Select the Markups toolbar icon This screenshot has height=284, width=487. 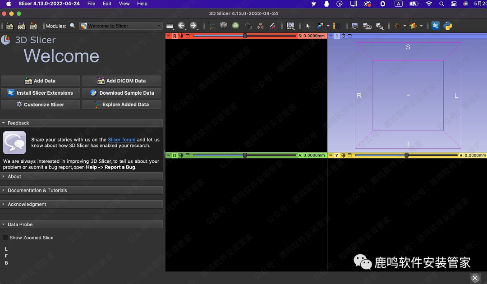(320, 26)
